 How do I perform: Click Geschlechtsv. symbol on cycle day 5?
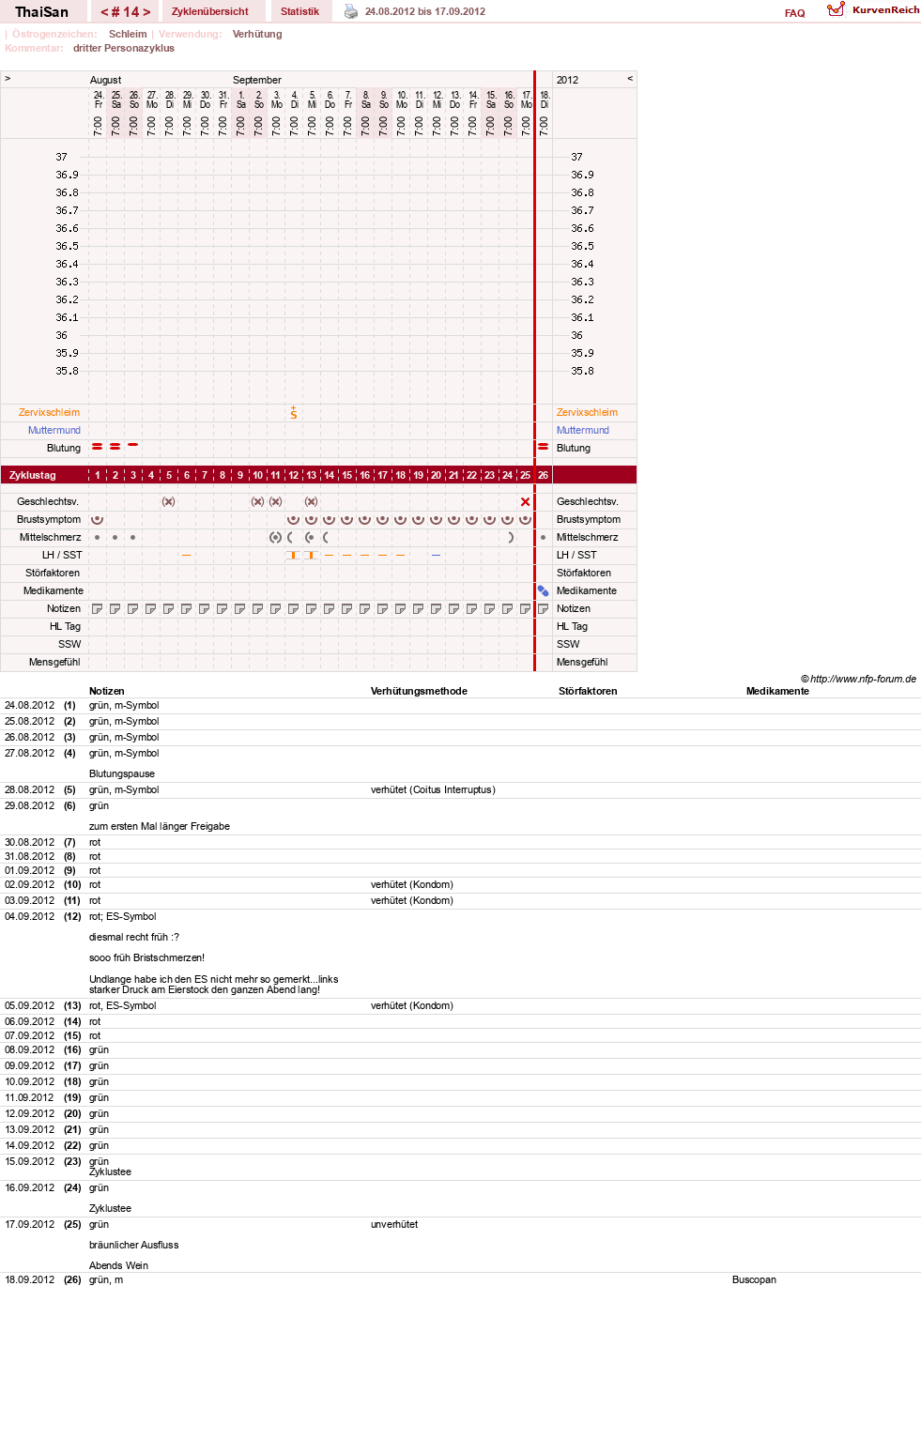pos(169,501)
